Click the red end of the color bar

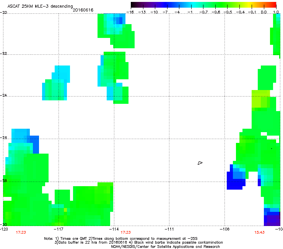click(x=274, y=5)
